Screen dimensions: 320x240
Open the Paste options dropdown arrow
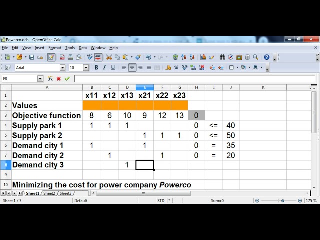[131, 57]
